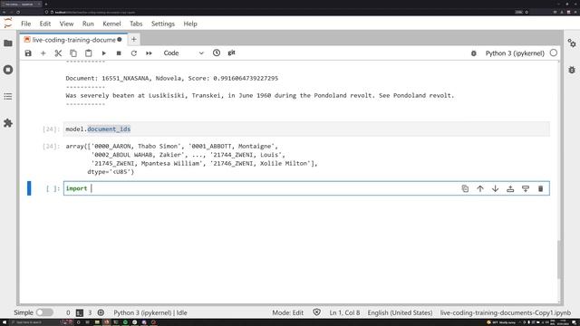The width and height of the screenshot is (580, 326).
Task: Switch kernel via Python 3 (ipykernel) label
Action: (515, 53)
